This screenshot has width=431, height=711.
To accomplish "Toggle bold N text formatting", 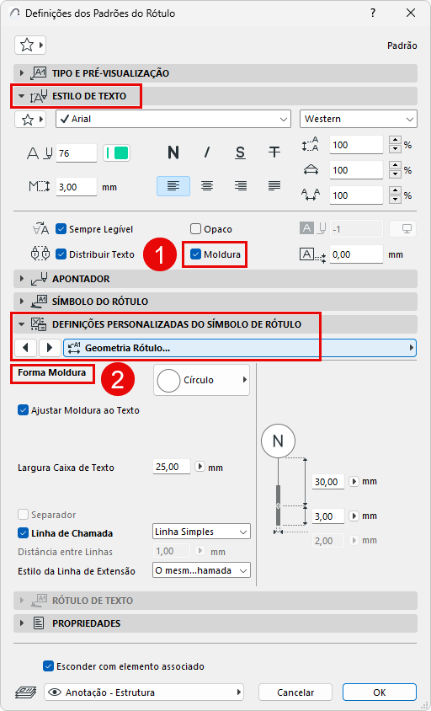I will [173, 152].
